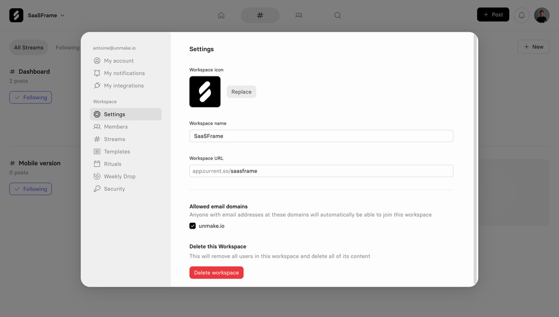Select the streams hashtag icon in top bar
Viewport: 559px width, 317px height.
pos(260,15)
